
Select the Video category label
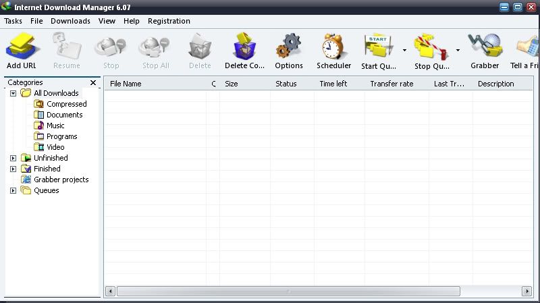click(x=55, y=147)
